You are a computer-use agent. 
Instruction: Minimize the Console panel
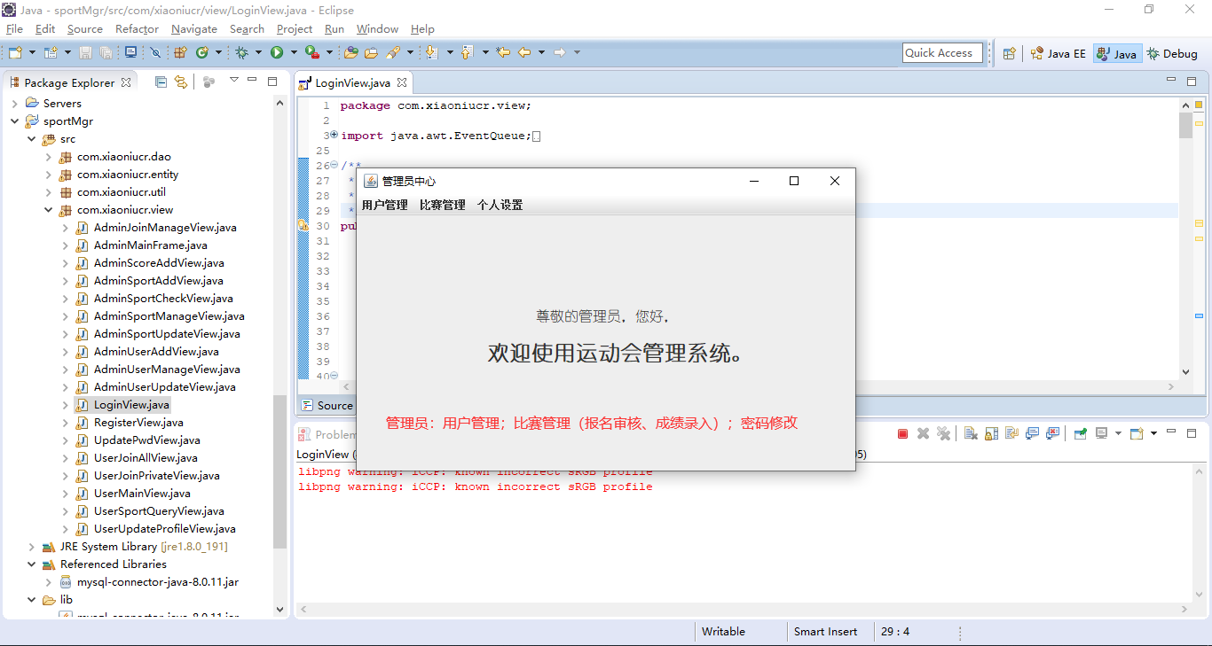1171,432
